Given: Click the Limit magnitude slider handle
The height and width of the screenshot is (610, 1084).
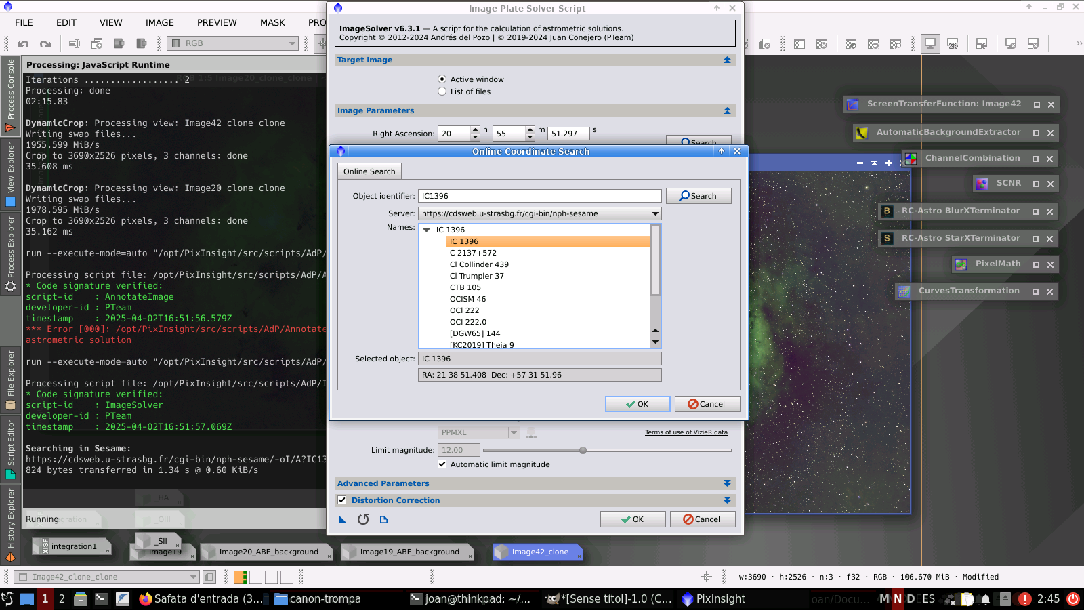Looking at the screenshot, I should tap(583, 450).
